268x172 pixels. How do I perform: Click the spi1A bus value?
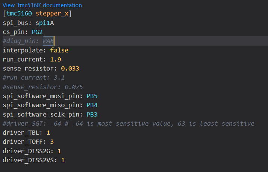click(x=45, y=23)
